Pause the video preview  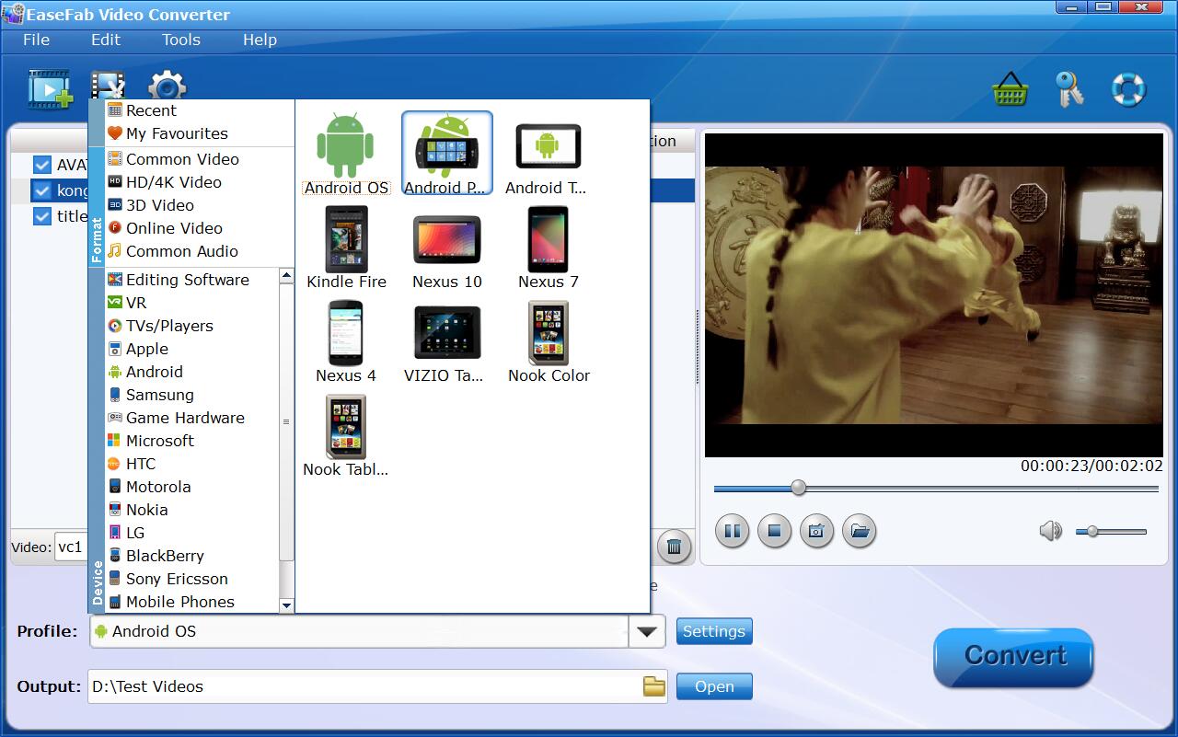[732, 531]
